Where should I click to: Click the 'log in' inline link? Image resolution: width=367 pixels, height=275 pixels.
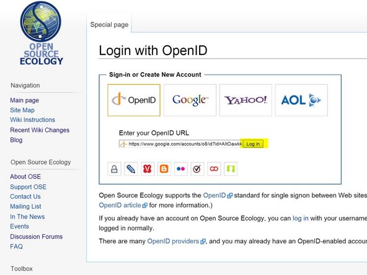pos(301,219)
